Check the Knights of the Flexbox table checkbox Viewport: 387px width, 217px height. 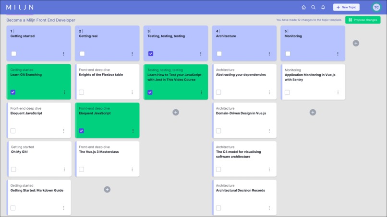(82, 92)
